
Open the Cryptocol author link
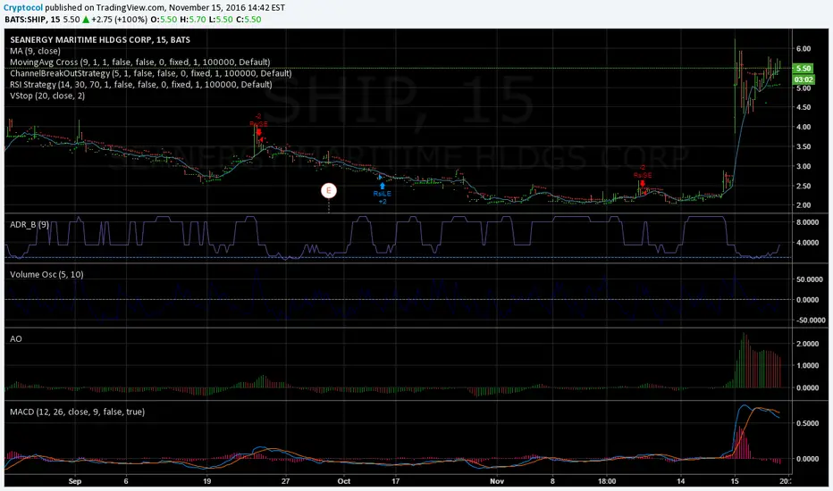pyautogui.click(x=23, y=7)
